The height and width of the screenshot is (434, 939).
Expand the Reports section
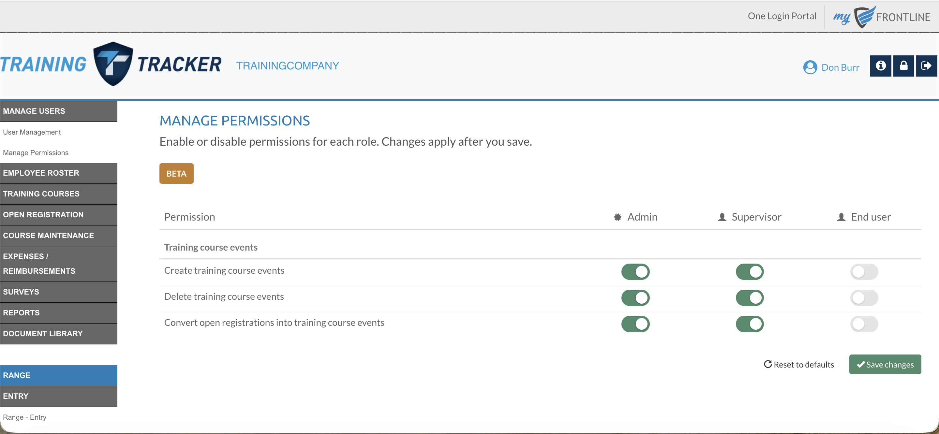coord(59,313)
